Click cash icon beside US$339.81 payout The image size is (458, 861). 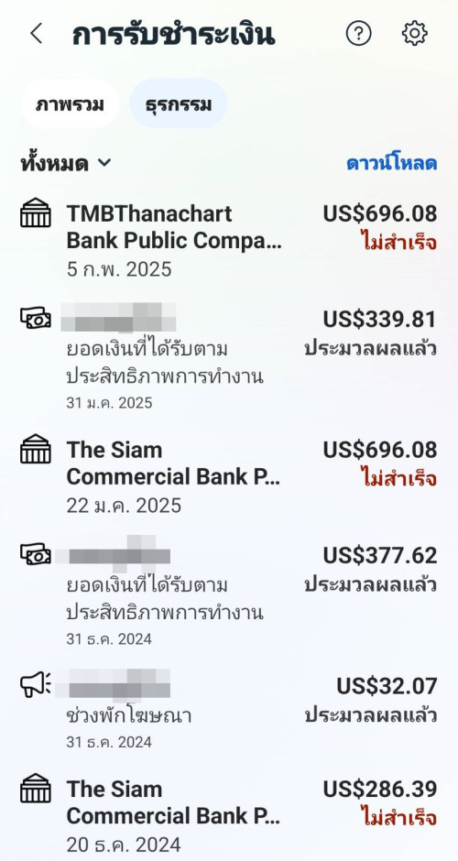36,318
